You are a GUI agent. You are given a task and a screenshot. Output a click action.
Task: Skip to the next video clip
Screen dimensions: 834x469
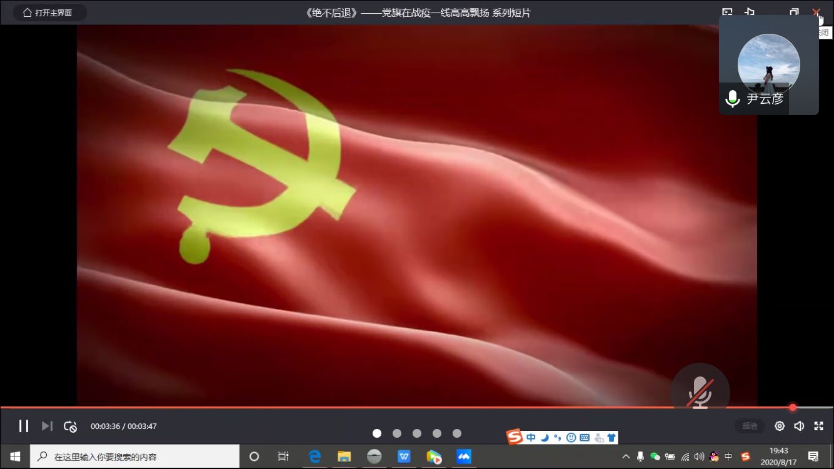pos(47,426)
